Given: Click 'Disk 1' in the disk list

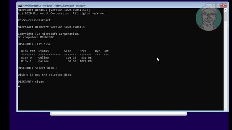Looking at the screenshot, I should click(26, 61).
